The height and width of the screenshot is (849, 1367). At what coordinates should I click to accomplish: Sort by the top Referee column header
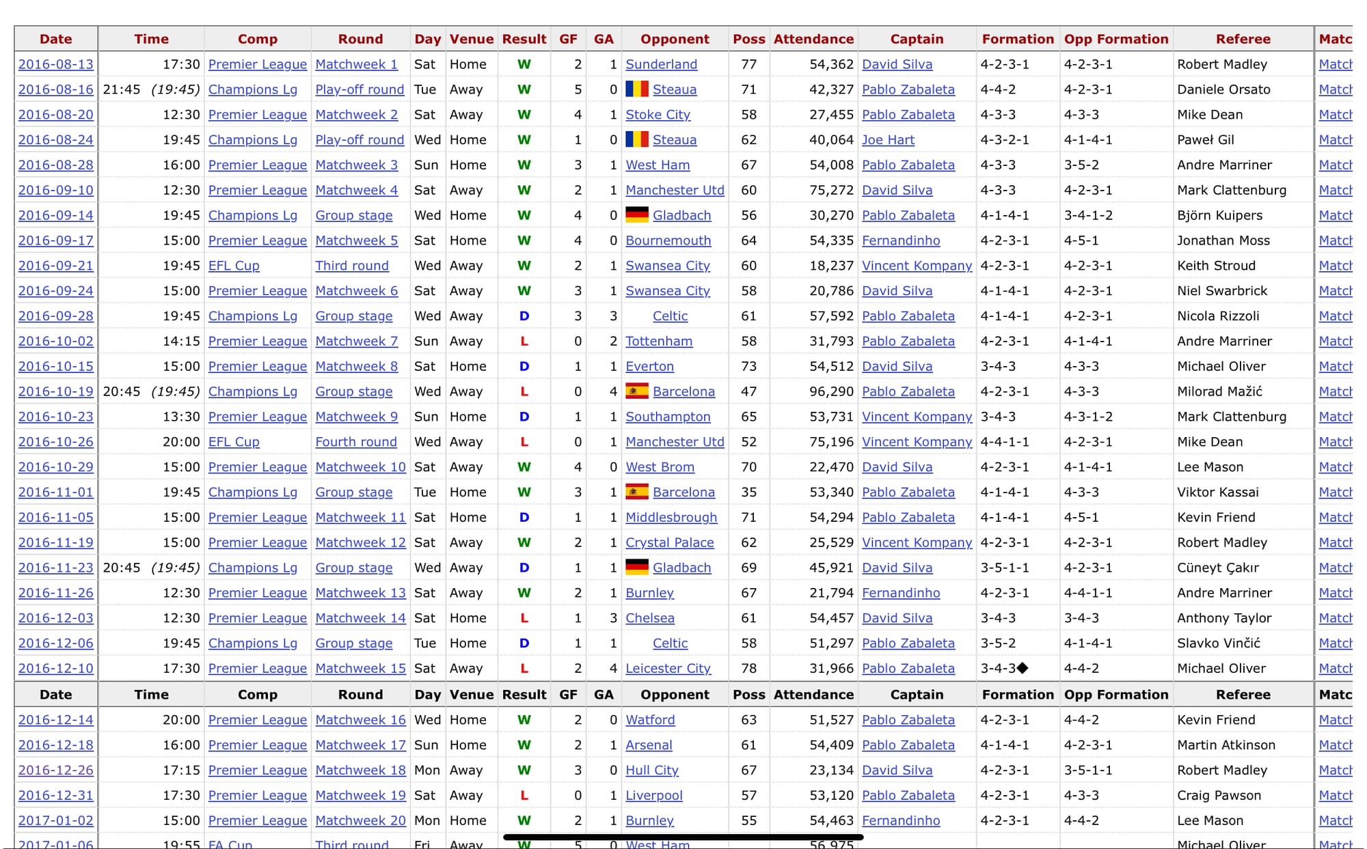[1243, 39]
